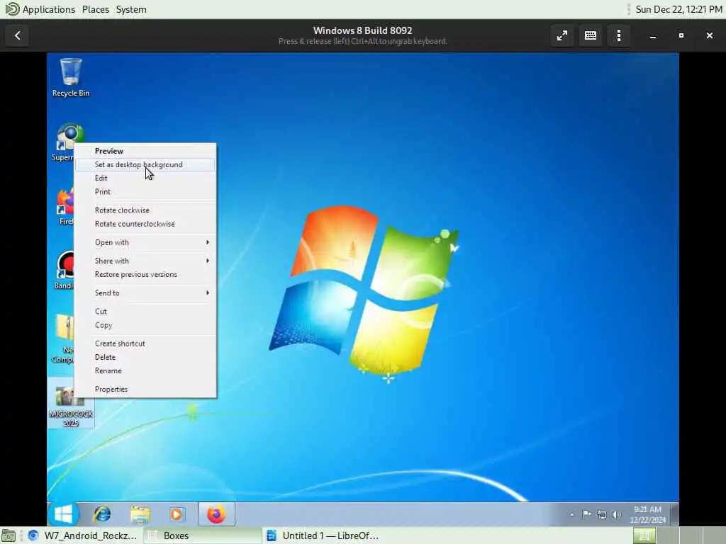The width and height of the screenshot is (726, 544).
Task: Expand the Open with submenu
Action: 145,242
